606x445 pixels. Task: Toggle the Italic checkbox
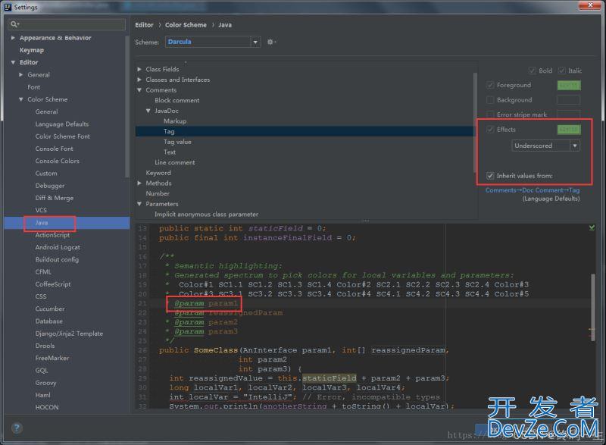tap(562, 71)
